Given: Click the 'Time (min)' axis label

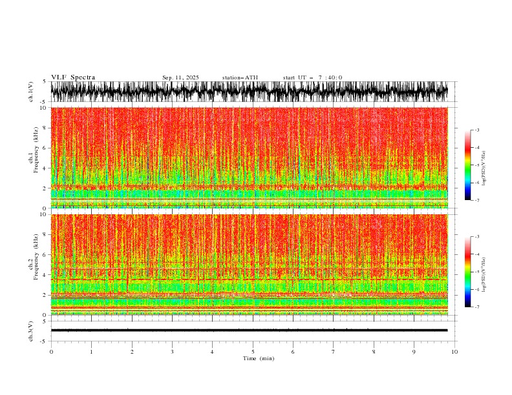Looking at the screenshot, I should click(259, 358).
